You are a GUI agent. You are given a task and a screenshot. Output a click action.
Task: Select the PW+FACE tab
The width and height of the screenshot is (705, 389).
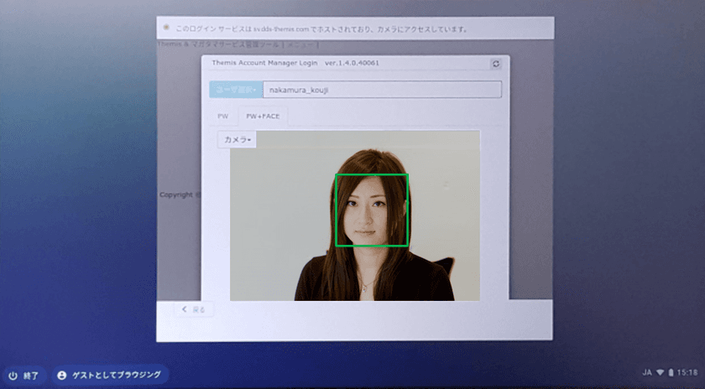[x=263, y=117]
